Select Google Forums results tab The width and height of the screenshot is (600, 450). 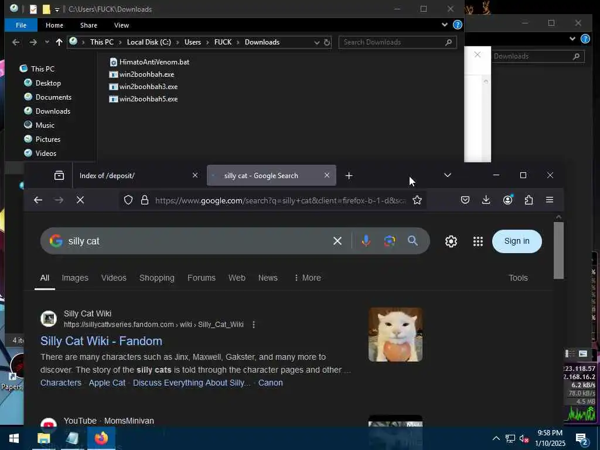202,278
